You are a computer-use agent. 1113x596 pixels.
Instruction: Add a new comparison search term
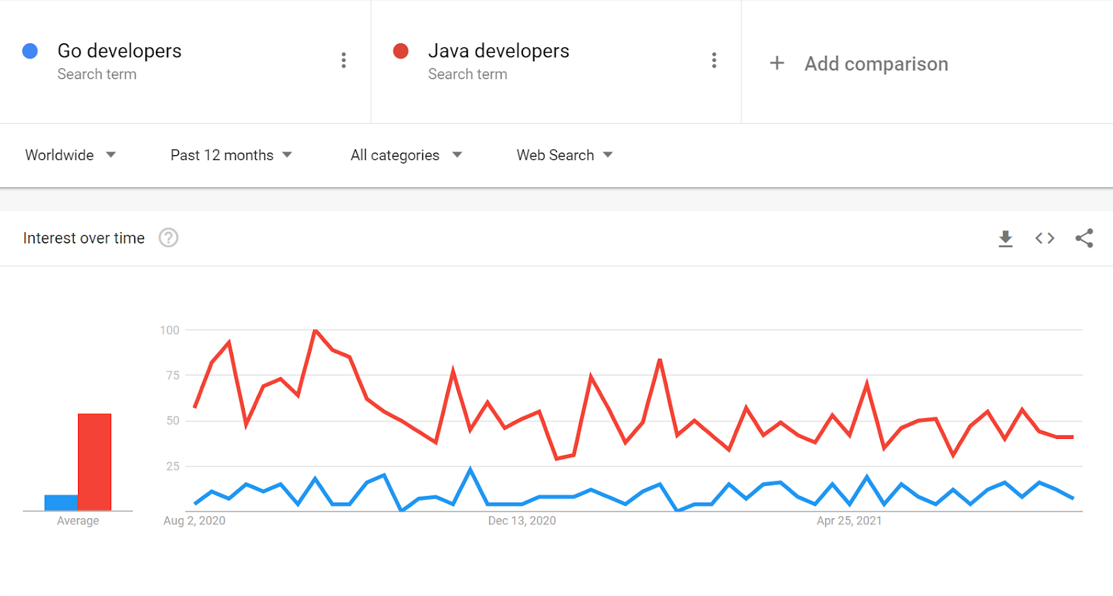(x=876, y=63)
